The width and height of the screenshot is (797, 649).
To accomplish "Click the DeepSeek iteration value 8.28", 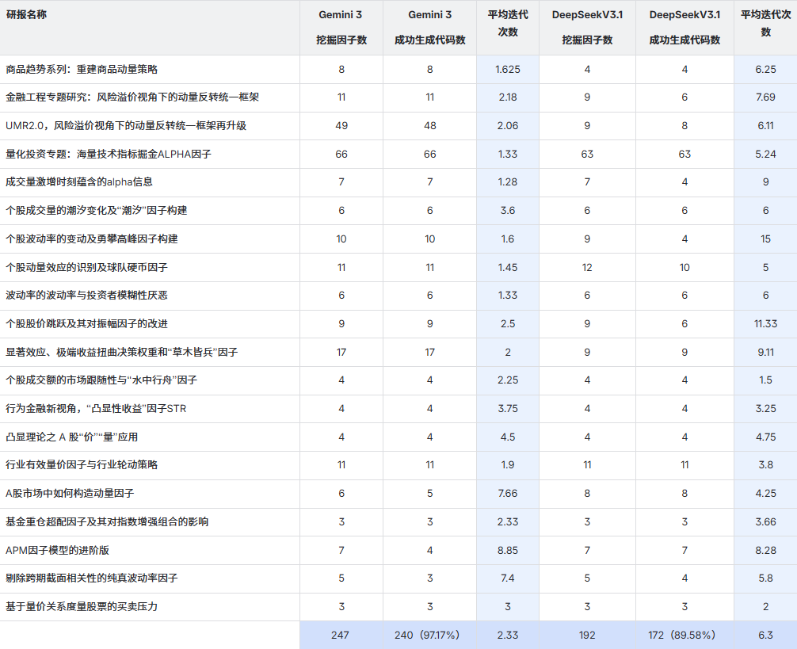I will click(x=765, y=551).
